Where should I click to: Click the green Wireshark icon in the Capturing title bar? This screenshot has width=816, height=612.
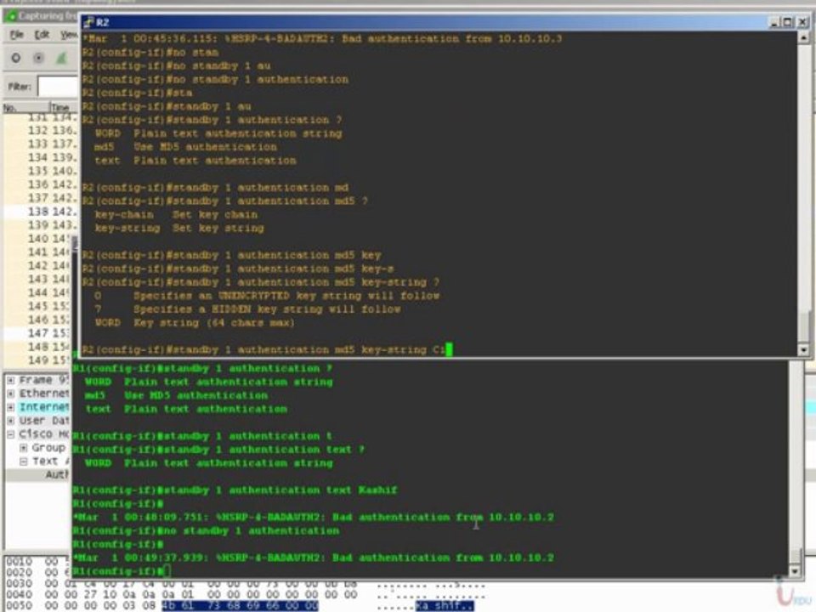[11, 16]
